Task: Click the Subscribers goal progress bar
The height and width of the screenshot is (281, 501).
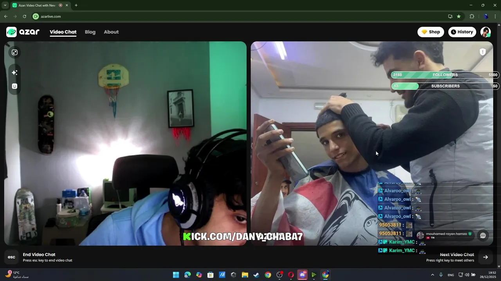Action: pyautogui.click(x=445, y=86)
